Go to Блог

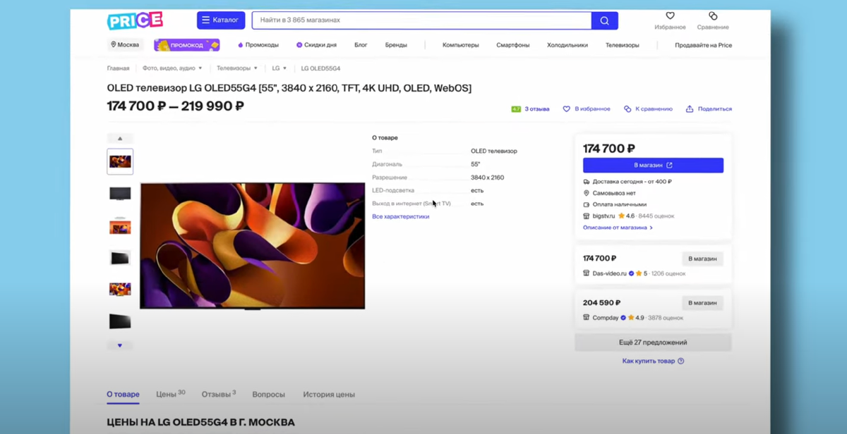[361, 45]
